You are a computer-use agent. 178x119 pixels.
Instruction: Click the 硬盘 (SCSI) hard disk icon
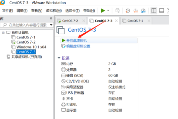point(63,75)
